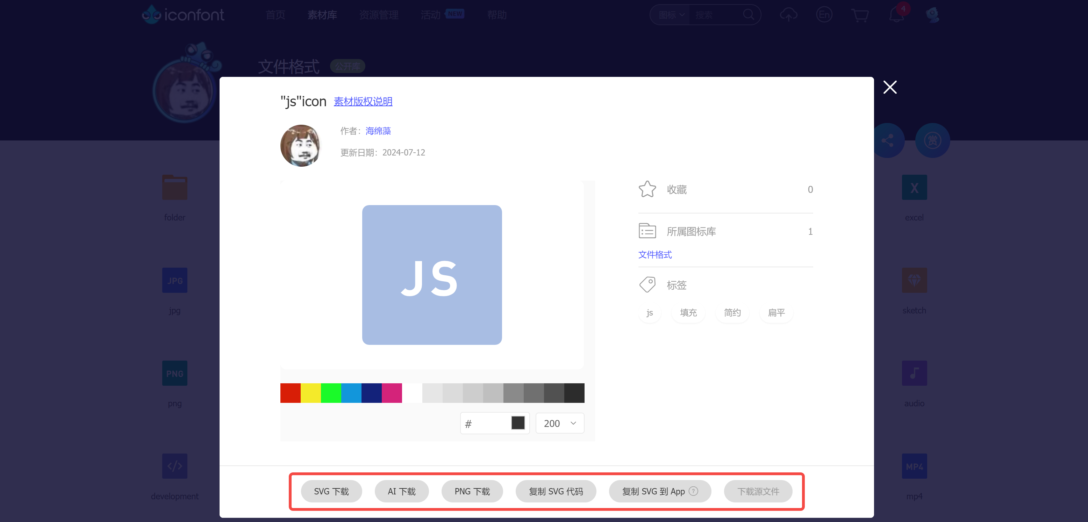Click the help question mark beside 复制 SVG 到 App
1088x522 pixels.
694,491
